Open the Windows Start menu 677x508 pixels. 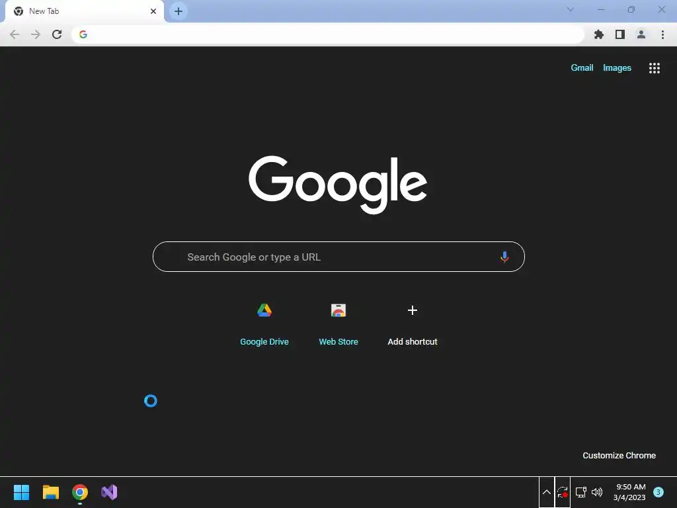tap(21, 492)
